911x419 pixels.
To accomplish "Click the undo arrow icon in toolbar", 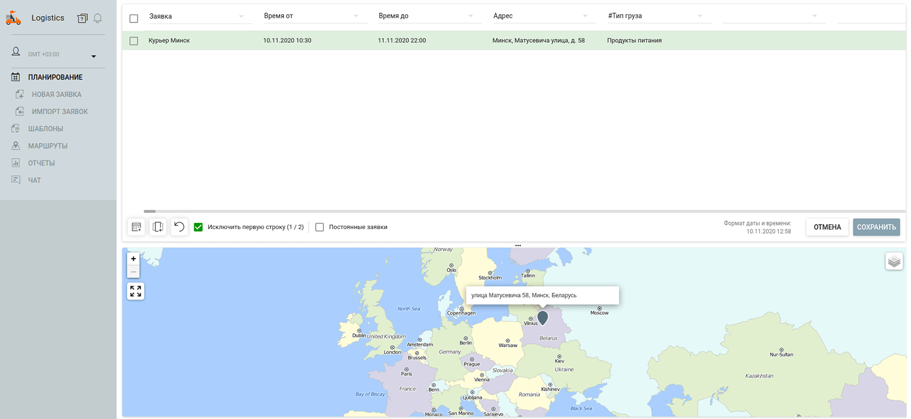I will (179, 227).
